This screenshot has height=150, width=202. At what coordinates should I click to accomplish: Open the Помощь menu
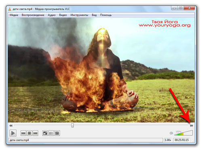pyautogui.click(x=106, y=15)
